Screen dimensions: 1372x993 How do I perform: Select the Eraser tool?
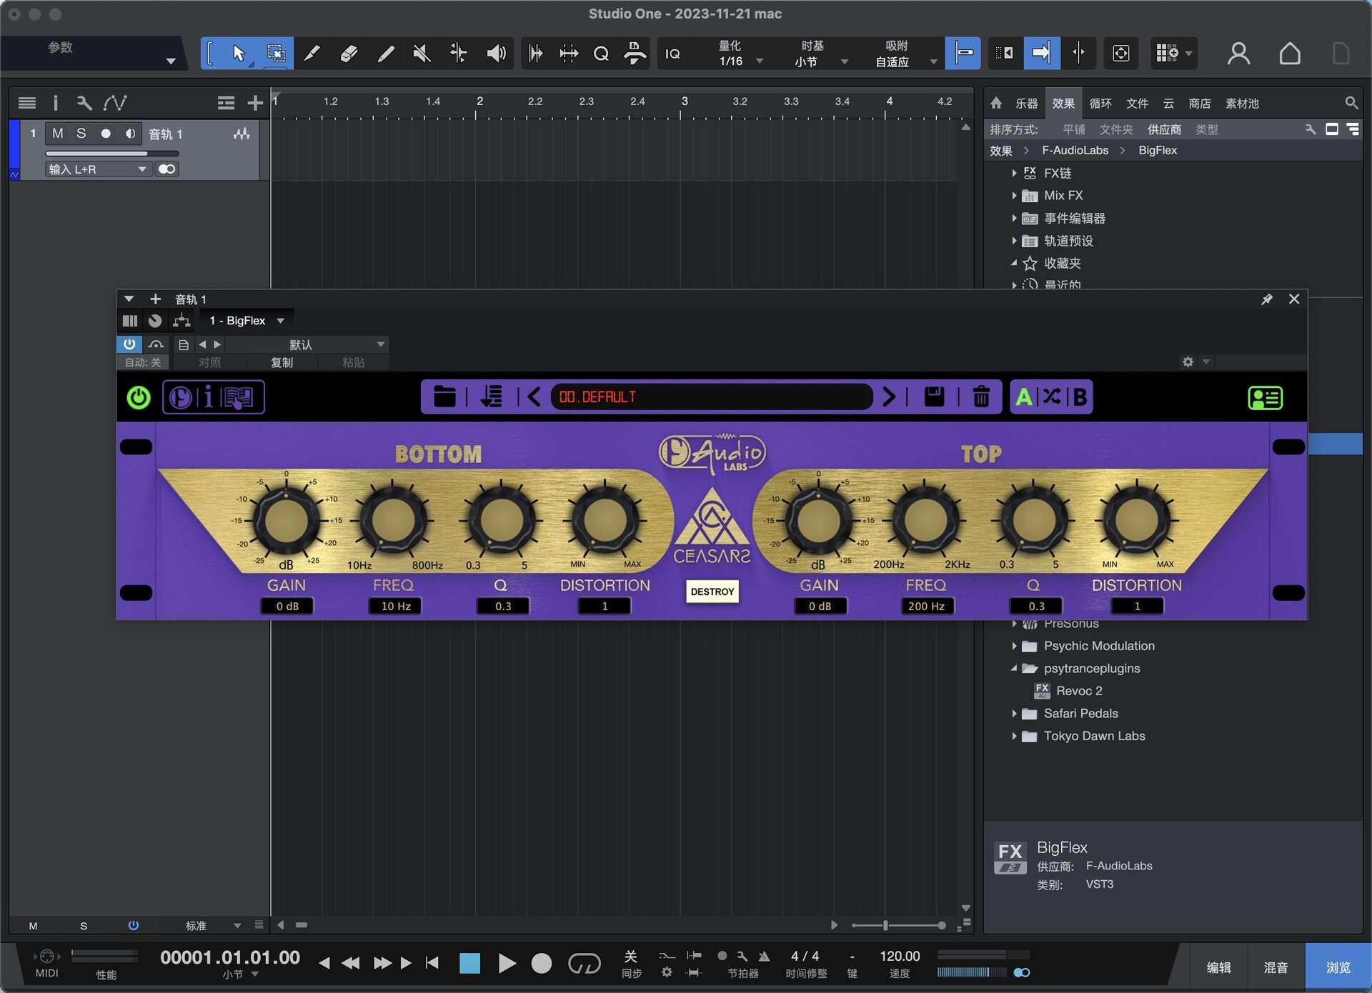pyautogui.click(x=349, y=54)
